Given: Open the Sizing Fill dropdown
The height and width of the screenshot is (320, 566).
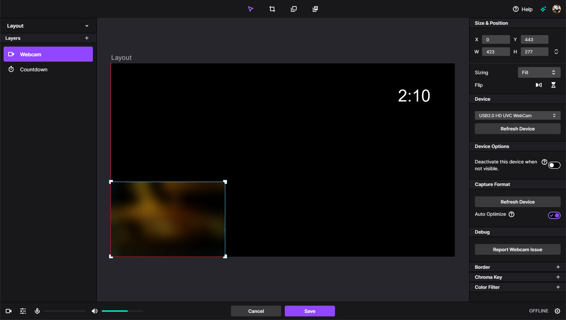Looking at the screenshot, I should click(x=539, y=72).
